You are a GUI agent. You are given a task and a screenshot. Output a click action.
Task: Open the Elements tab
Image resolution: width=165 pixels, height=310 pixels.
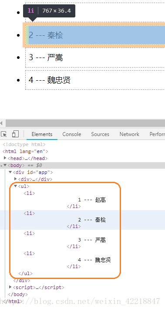[42, 134]
